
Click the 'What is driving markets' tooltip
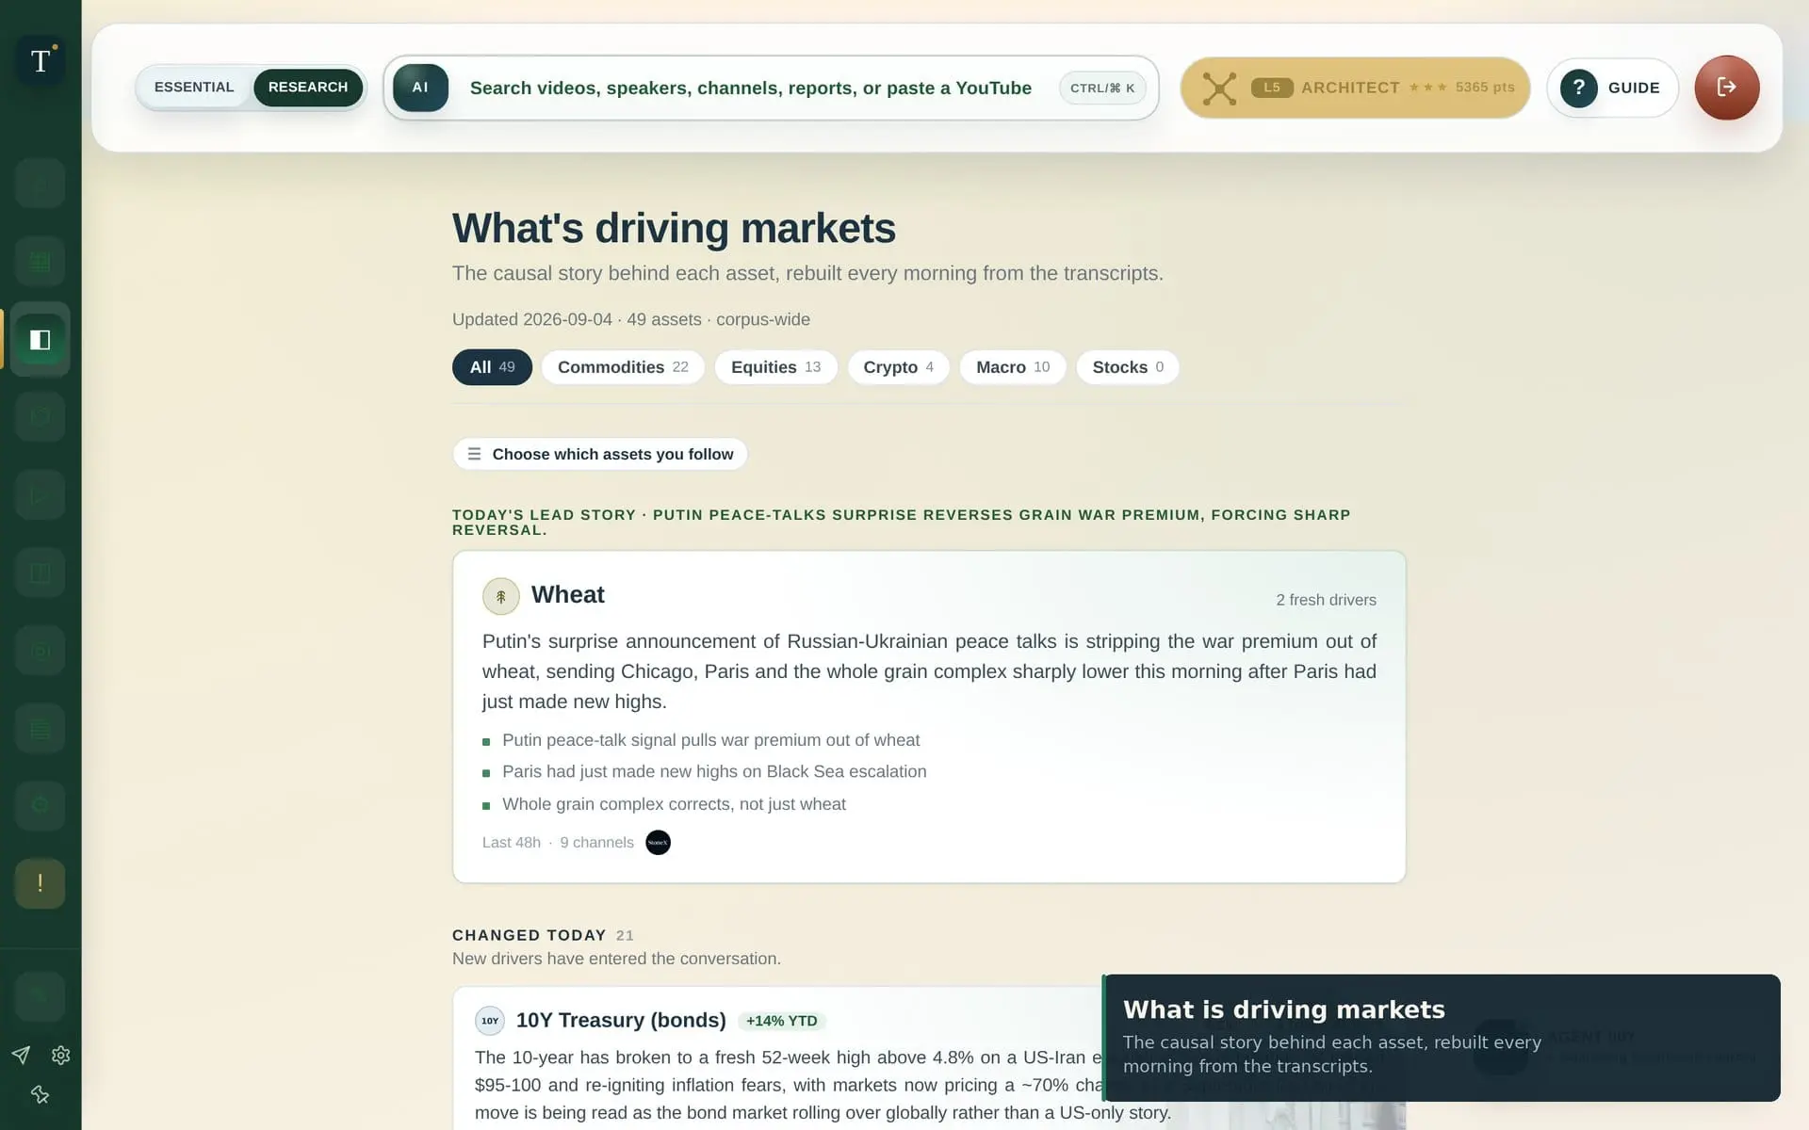tap(1442, 1038)
